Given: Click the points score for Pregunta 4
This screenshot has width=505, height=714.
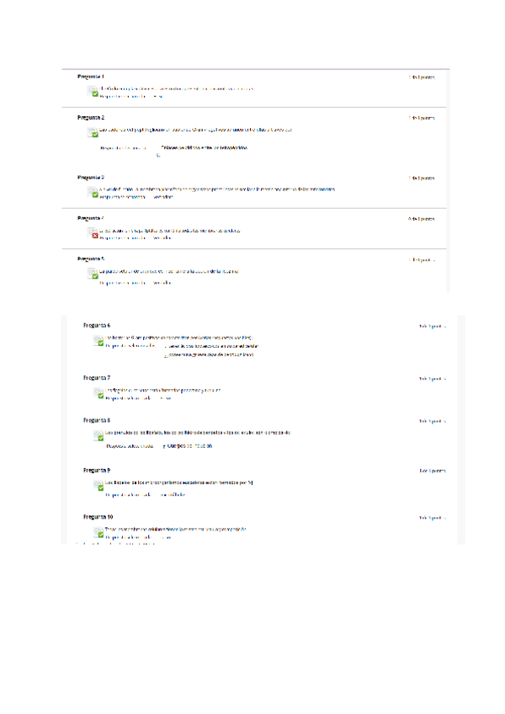Looking at the screenshot, I should (x=421, y=219).
